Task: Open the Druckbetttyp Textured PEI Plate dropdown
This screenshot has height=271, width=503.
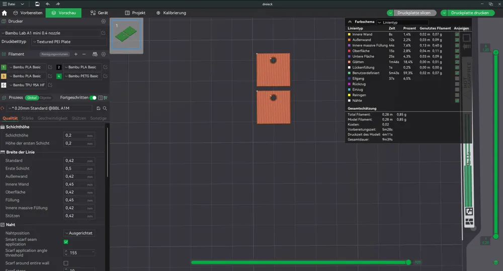Action: [69, 42]
